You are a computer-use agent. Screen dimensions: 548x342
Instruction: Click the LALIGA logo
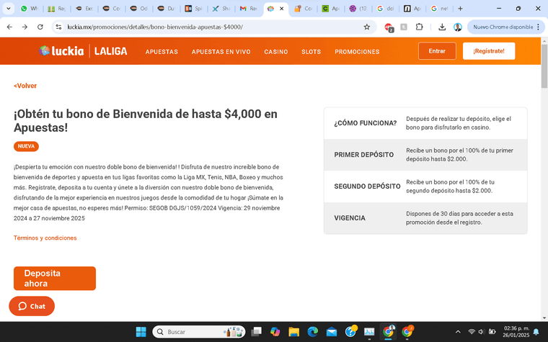pos(111,51)
